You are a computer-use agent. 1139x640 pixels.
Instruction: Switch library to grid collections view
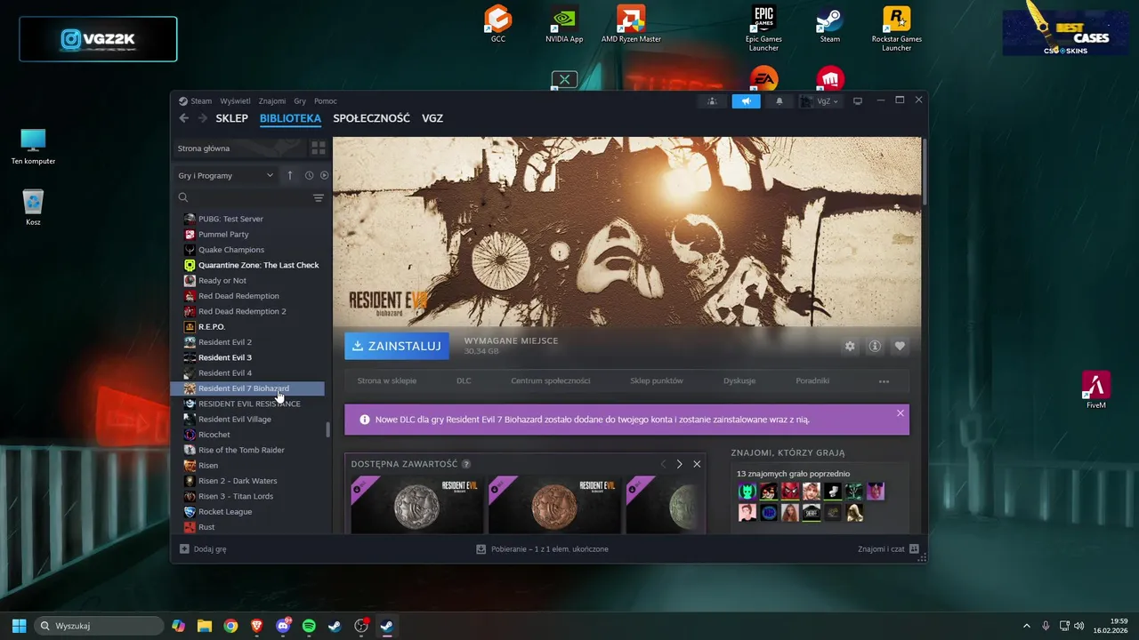click(318, 148)
